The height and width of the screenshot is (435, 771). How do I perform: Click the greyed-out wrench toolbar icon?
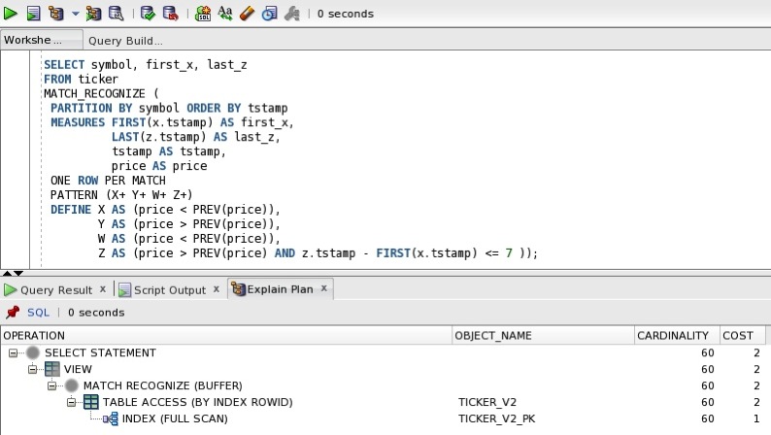click(x=291, y=14)
